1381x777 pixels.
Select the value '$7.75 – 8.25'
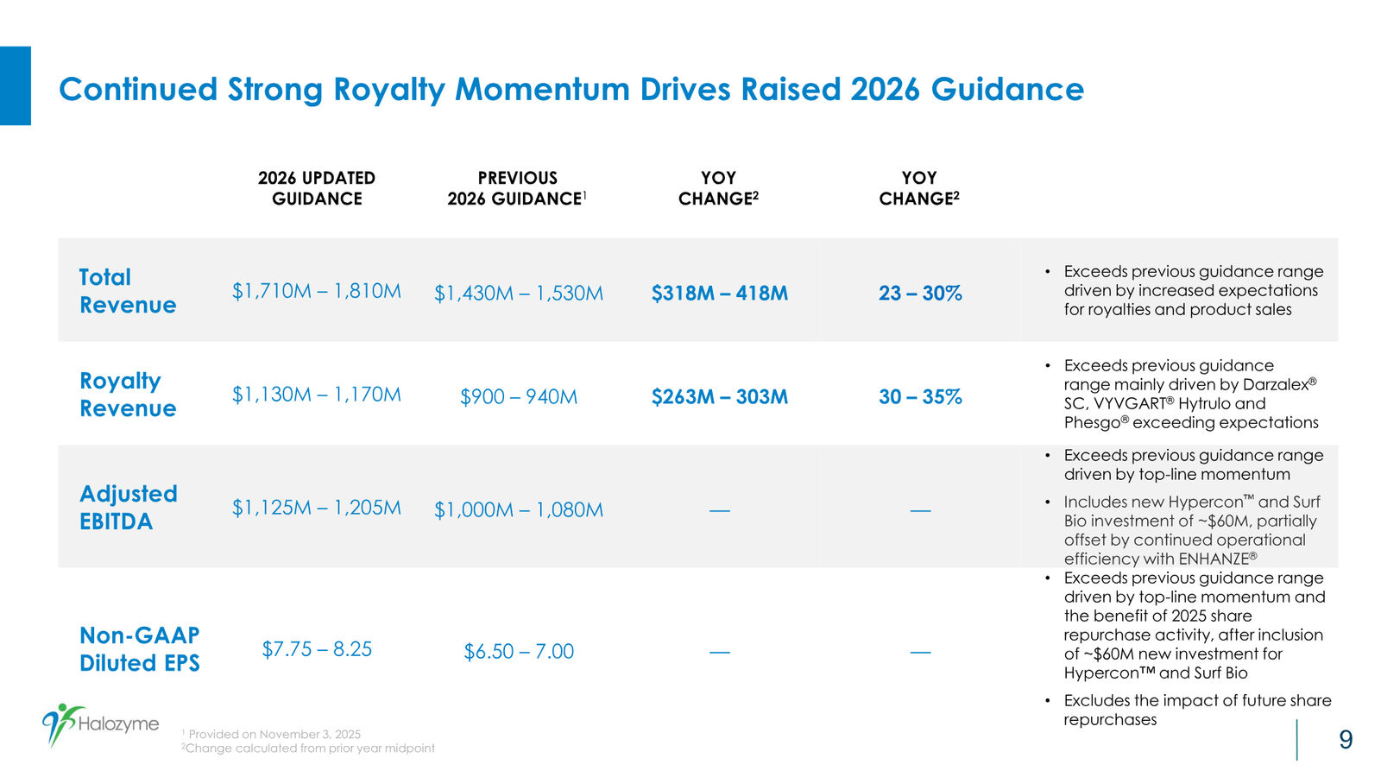pos(317,649)
